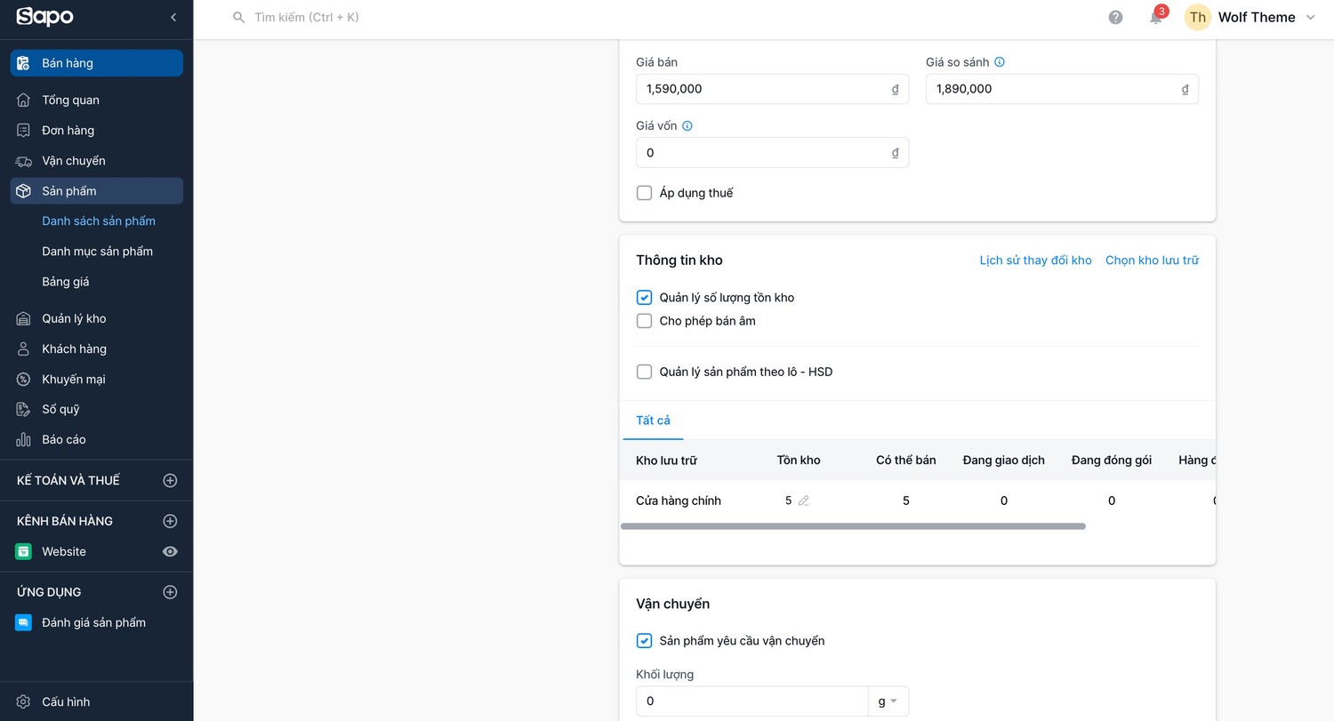This screenshot has width=1334, height=721.
Task: Click the info icon beside Giá vốn
Action: click(687, 126)
